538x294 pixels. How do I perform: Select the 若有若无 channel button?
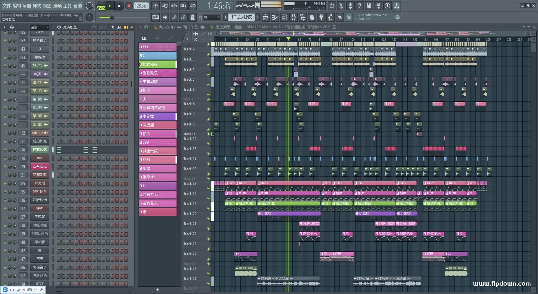[x=40, y=167]
